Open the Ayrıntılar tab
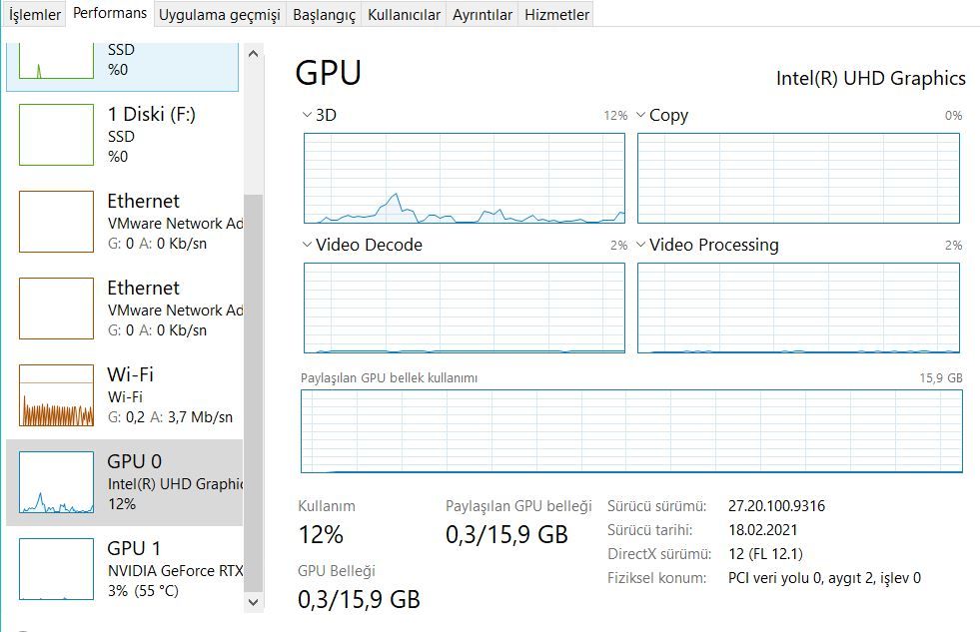This screenshot has height=632, width=980. (x=483, y=15)
